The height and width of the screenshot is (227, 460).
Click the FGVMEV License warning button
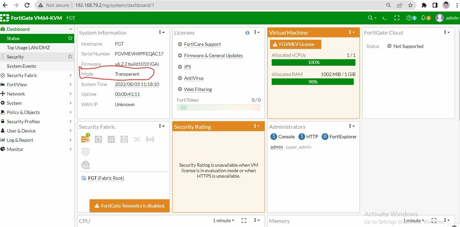click(x=296, y=44)
